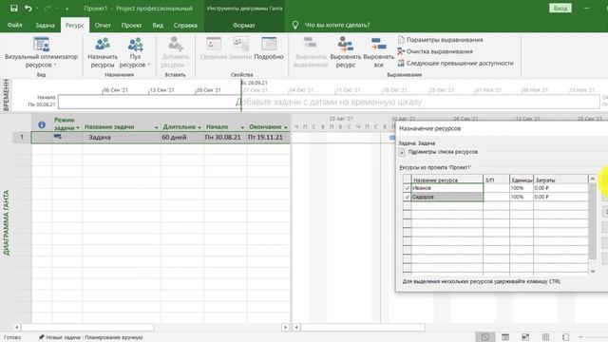Switch to the Проект ribbon tab
Screen dimensions: 608x342
tap(131, 25)
